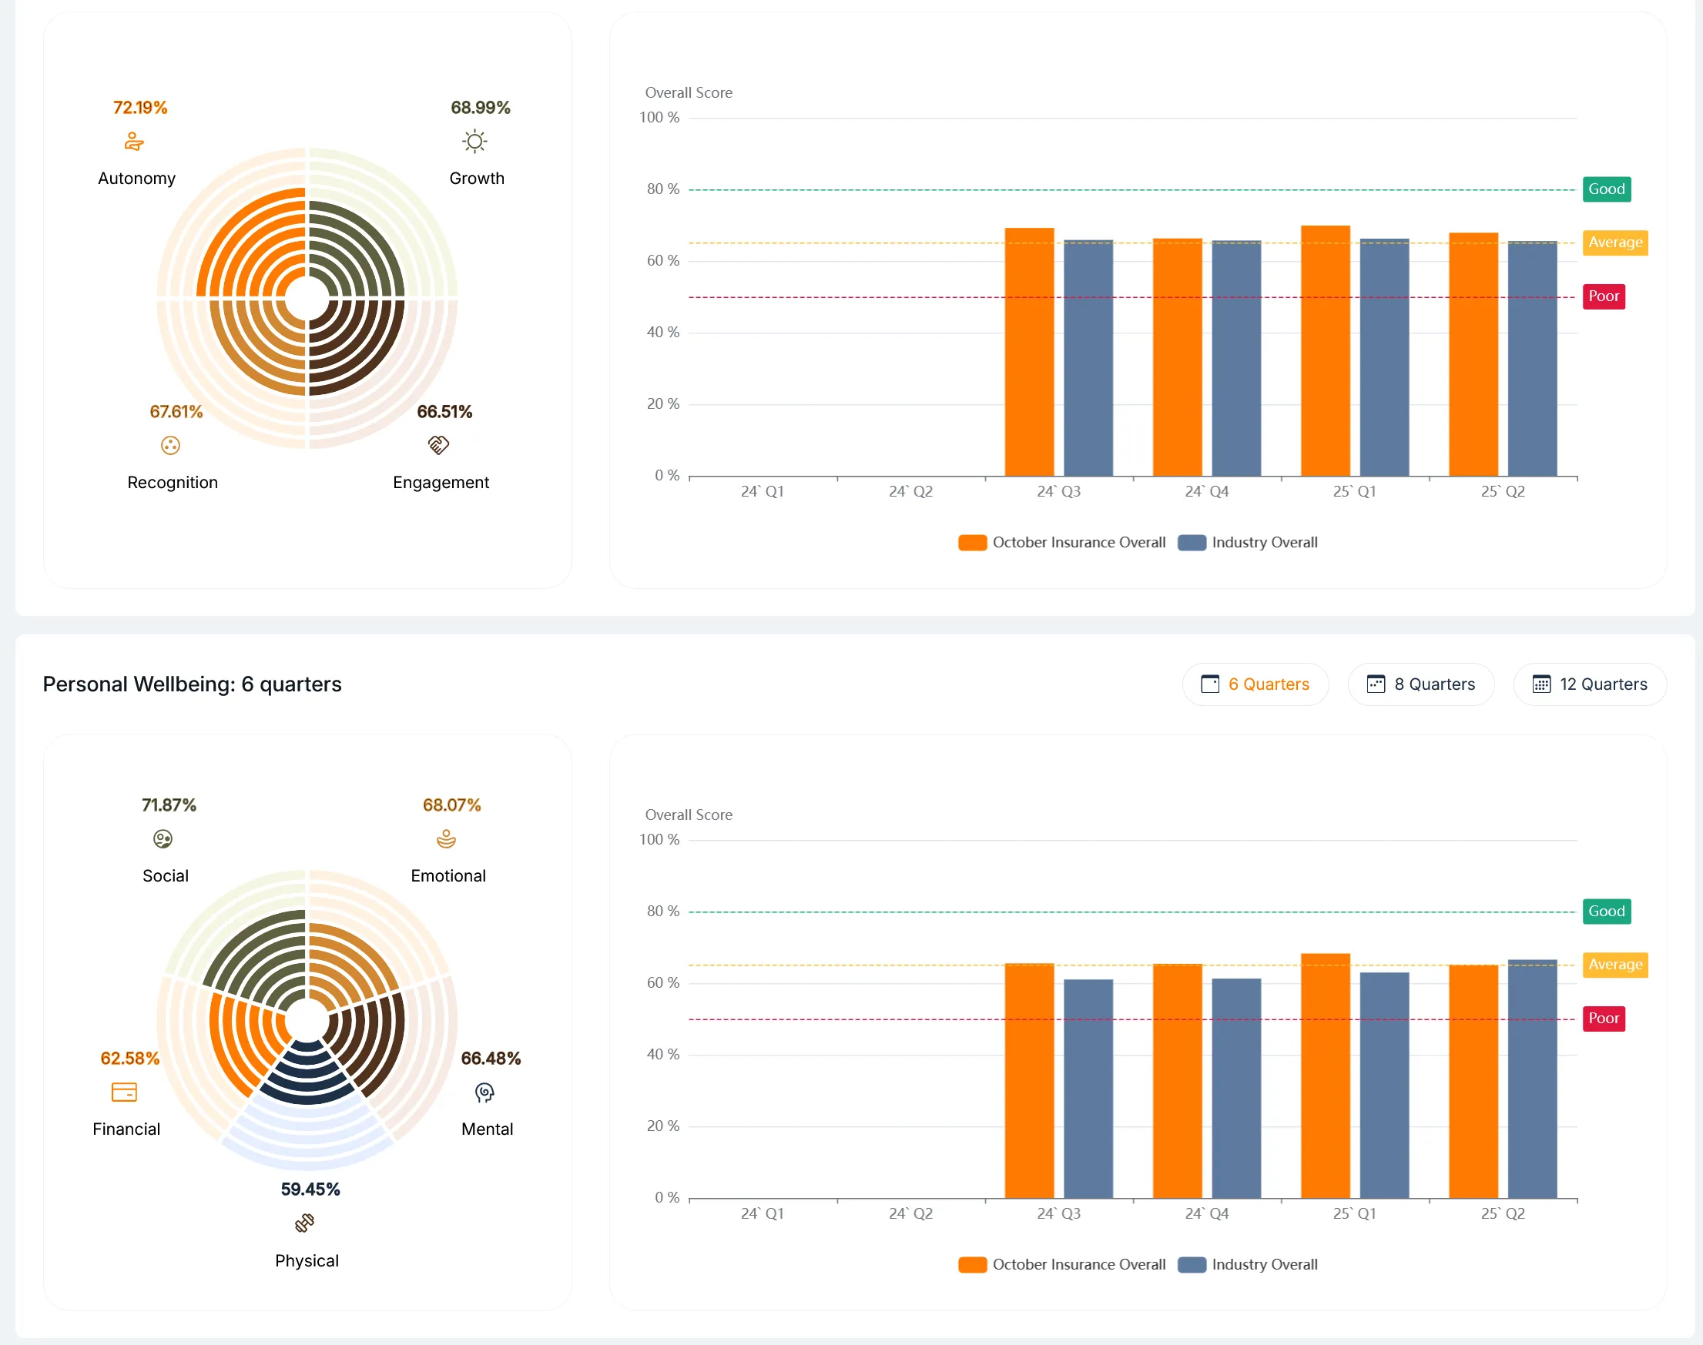The height and width of the screenshot is (1345, 1703).
Task: Click the Social wellbeing icon
Action: 163,839
